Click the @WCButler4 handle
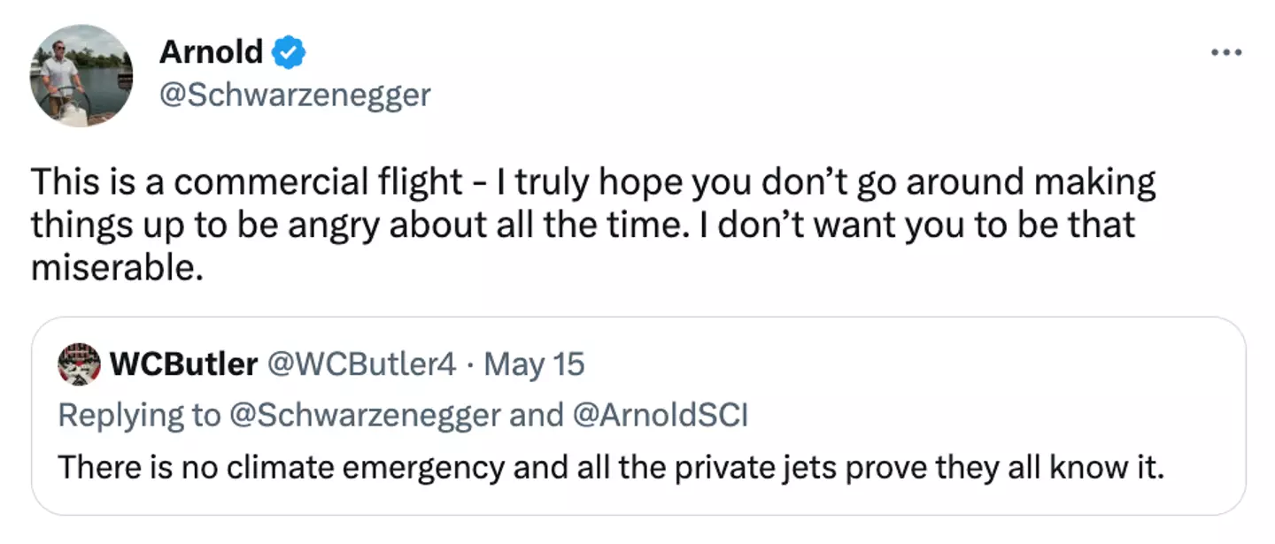Screen dimensions: 1275x544 tap(361, 364)
